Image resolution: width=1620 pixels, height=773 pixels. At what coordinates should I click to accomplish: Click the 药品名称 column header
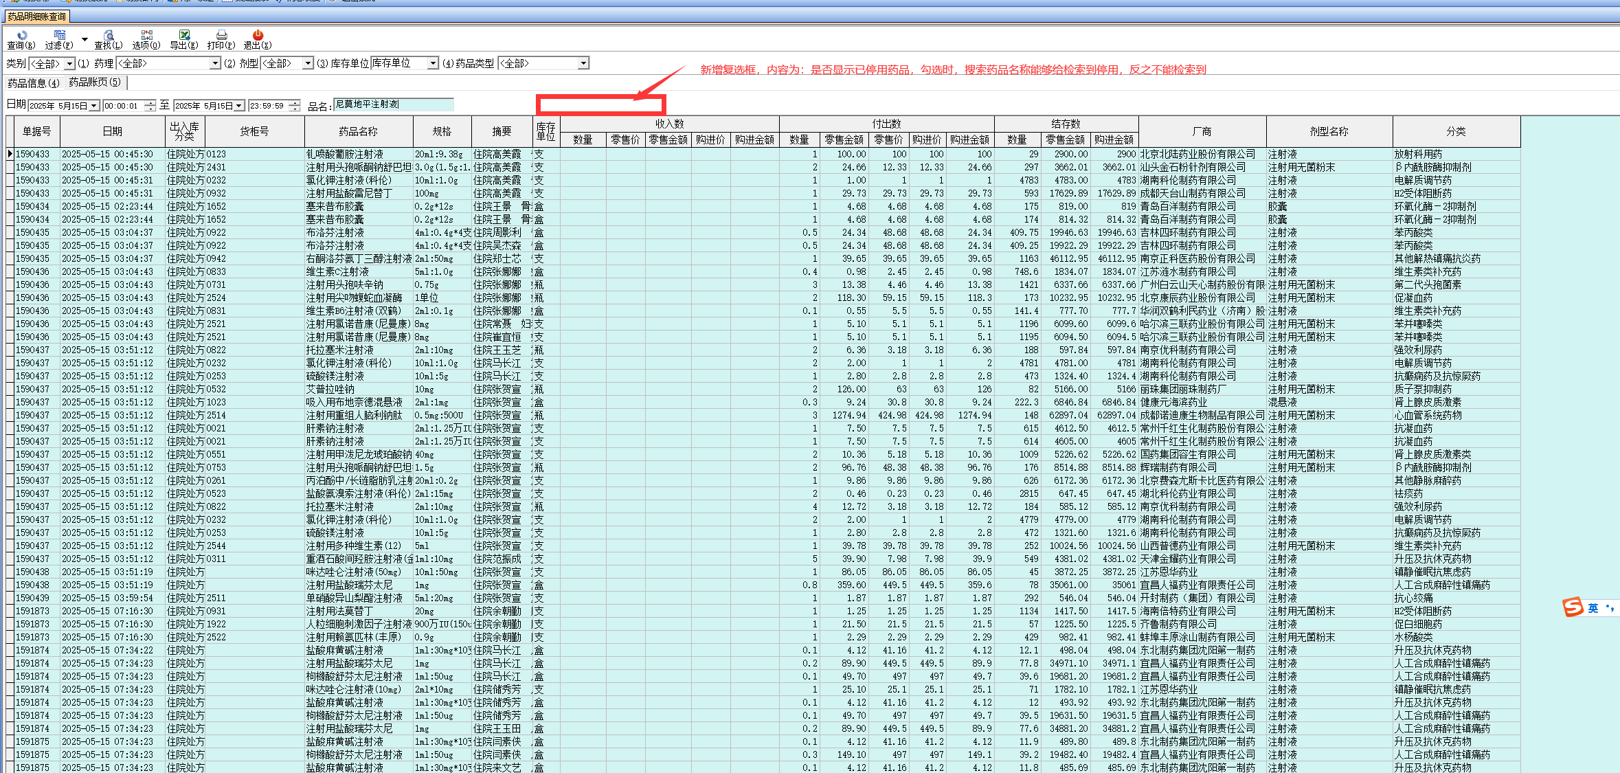pos(358,131)
